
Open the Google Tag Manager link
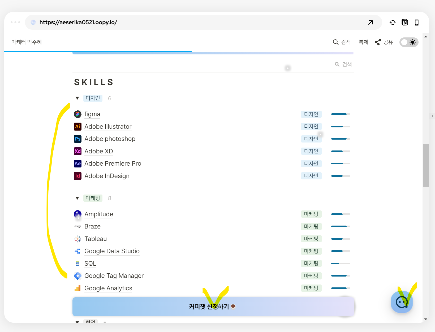[114, 276]
